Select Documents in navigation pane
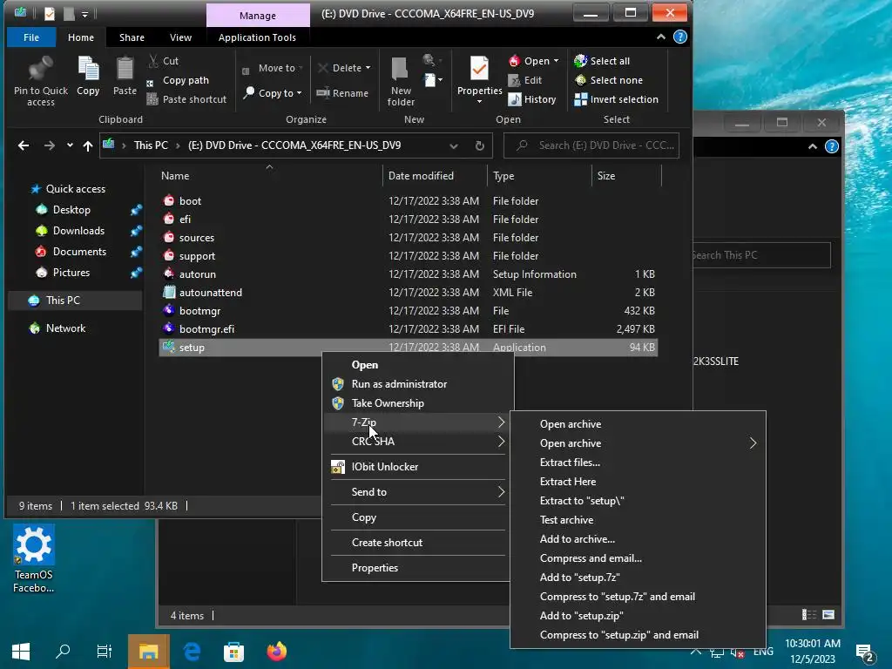Viewport: 892px width, 669px height. tap(79, 252)
